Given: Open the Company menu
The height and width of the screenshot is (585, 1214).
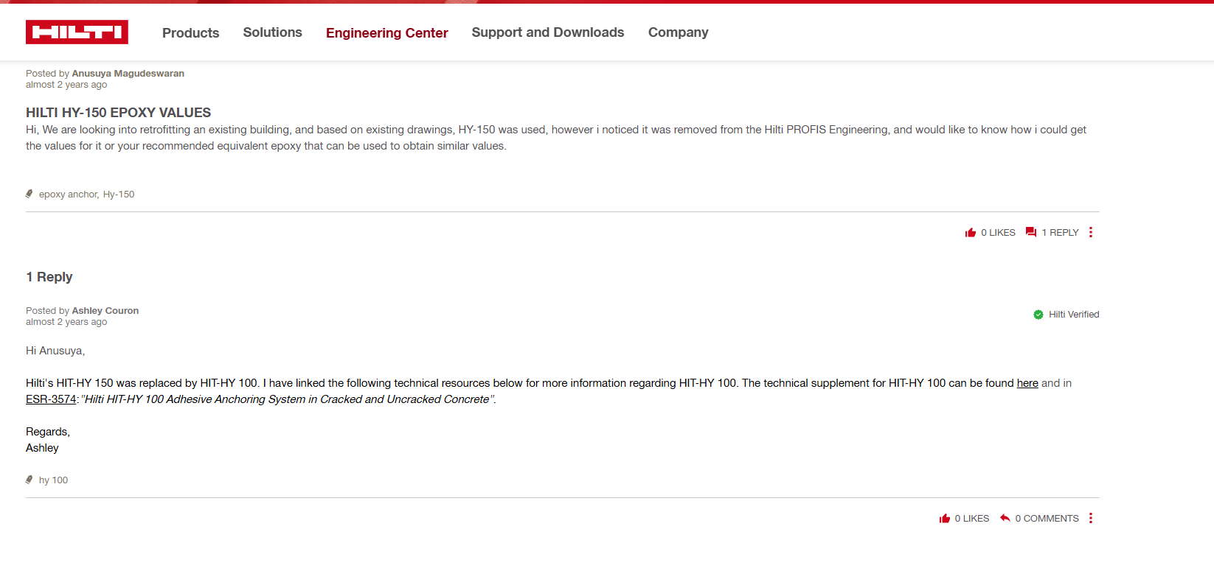Looking at the screenshot, I should click(x=678, y=32).
